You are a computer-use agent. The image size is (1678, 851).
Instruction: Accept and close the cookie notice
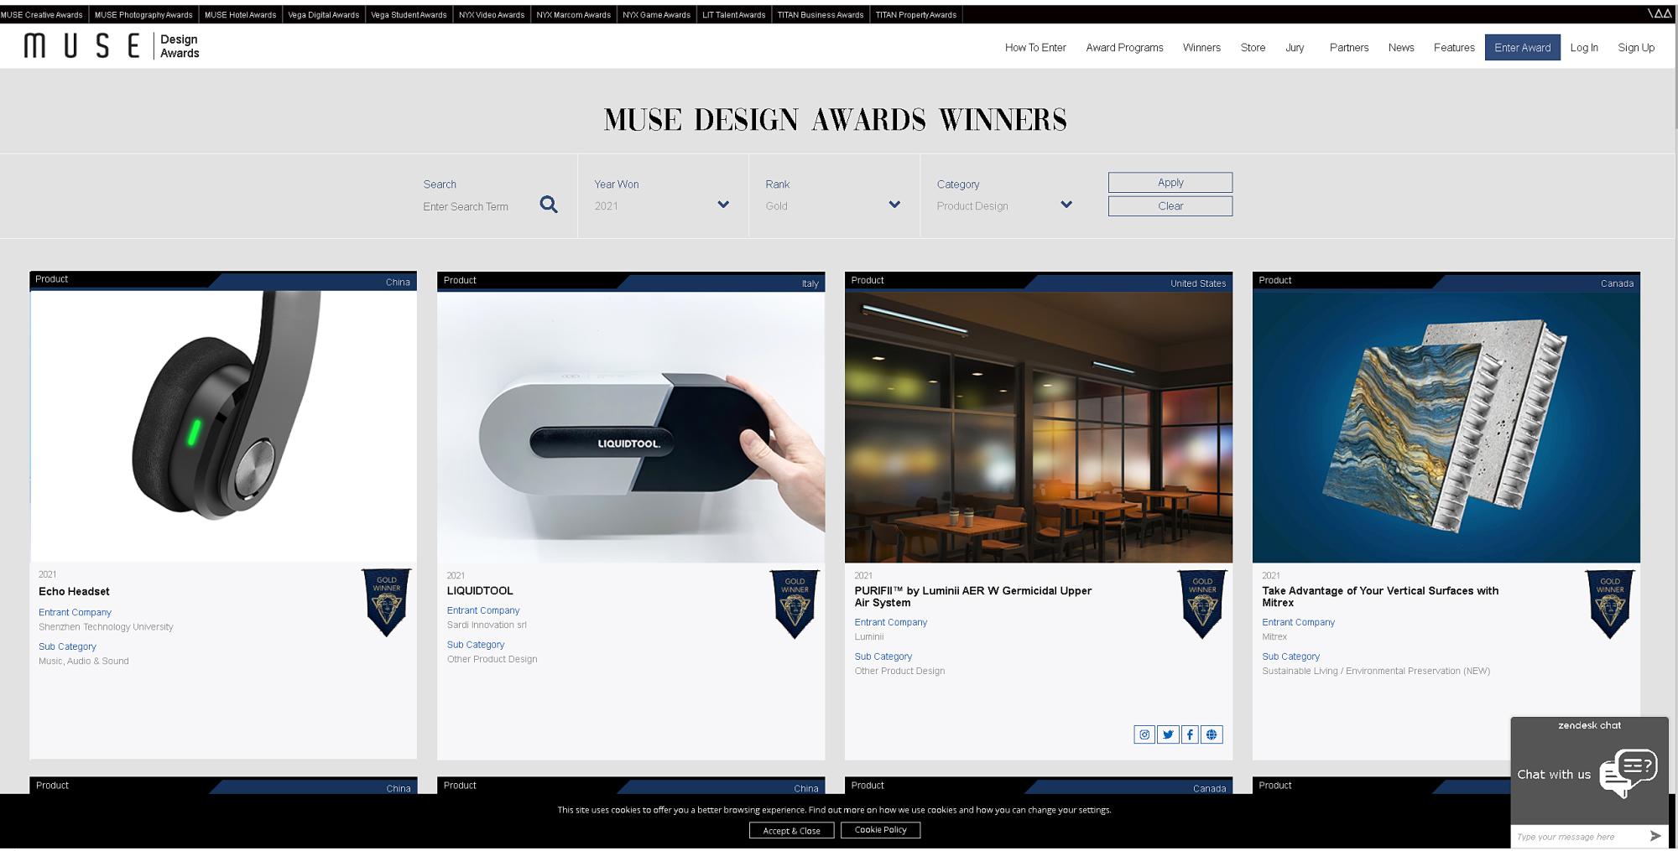[x=791, y=830]
